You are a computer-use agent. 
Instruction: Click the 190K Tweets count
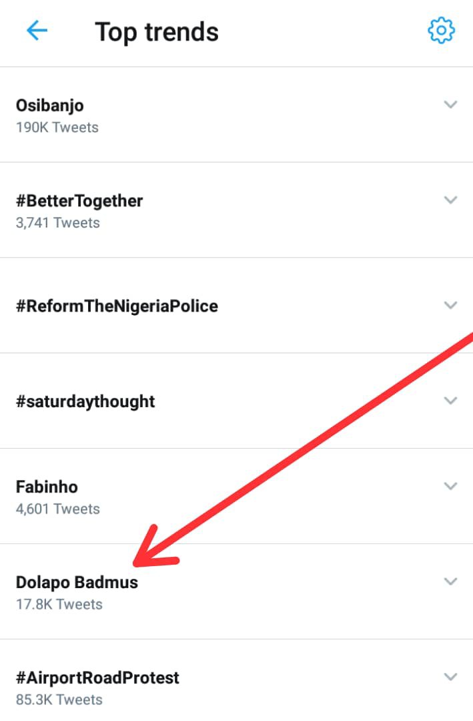pyautogui.click(x=57, y=127)
